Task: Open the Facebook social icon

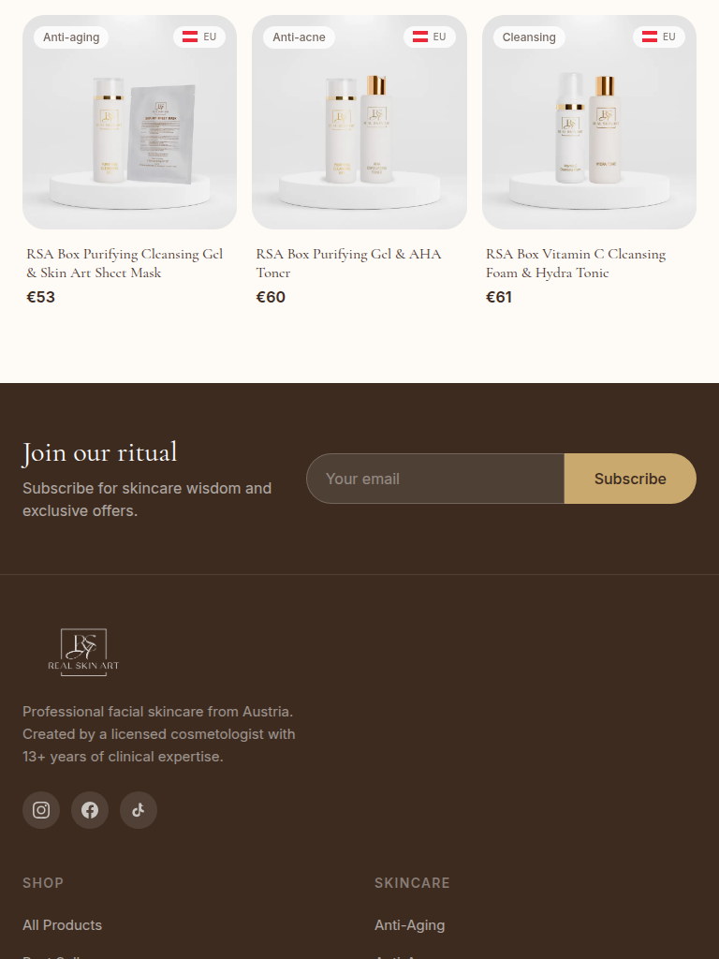Action: click(90, 810)
